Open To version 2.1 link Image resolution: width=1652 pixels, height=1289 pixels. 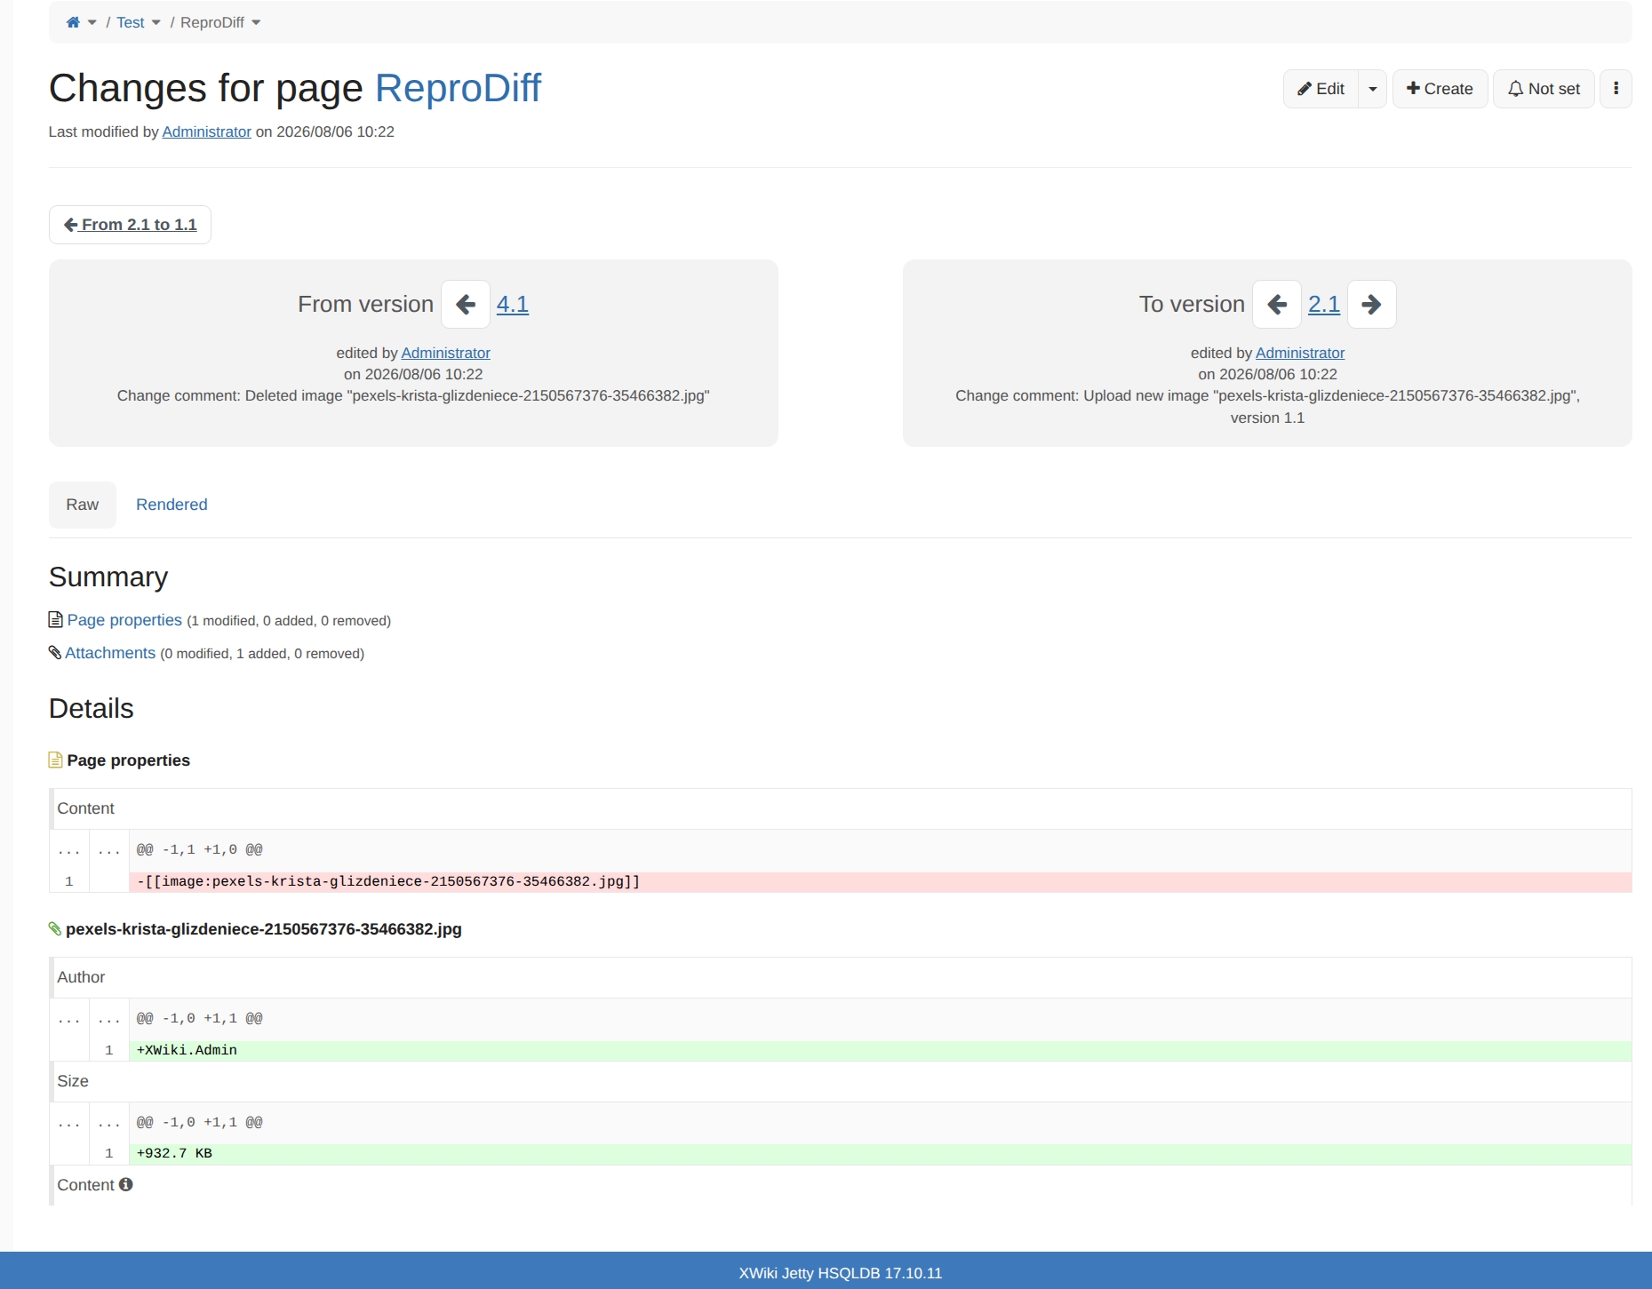tap(1324, 305)
